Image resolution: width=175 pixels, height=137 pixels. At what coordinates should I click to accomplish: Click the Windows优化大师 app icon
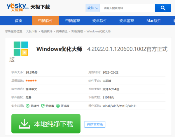pos(20,48)
